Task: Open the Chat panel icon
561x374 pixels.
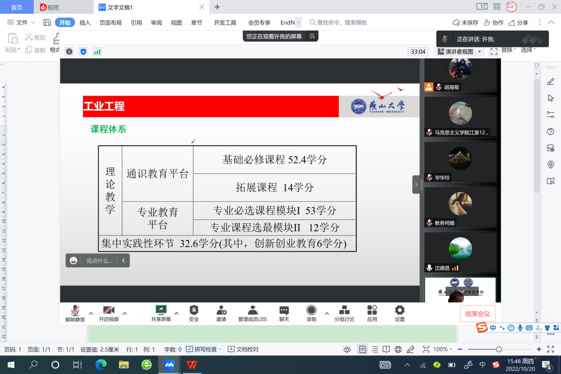Action: pos(284,310)
